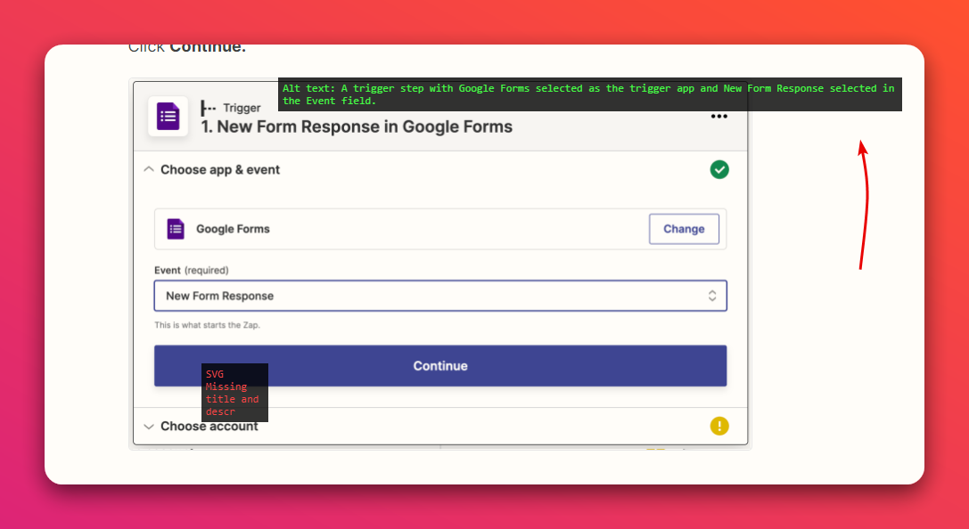Collapse the Choose app & event section
Screen dimensions: 969x529
tap(148, 168)
